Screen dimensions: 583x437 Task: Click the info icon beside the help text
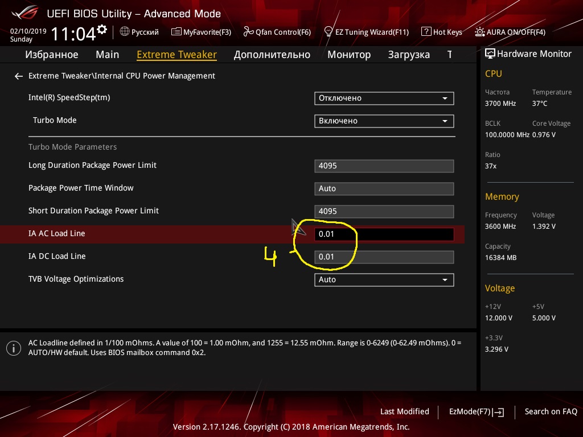pyautogui.click(x=14, y=348)
